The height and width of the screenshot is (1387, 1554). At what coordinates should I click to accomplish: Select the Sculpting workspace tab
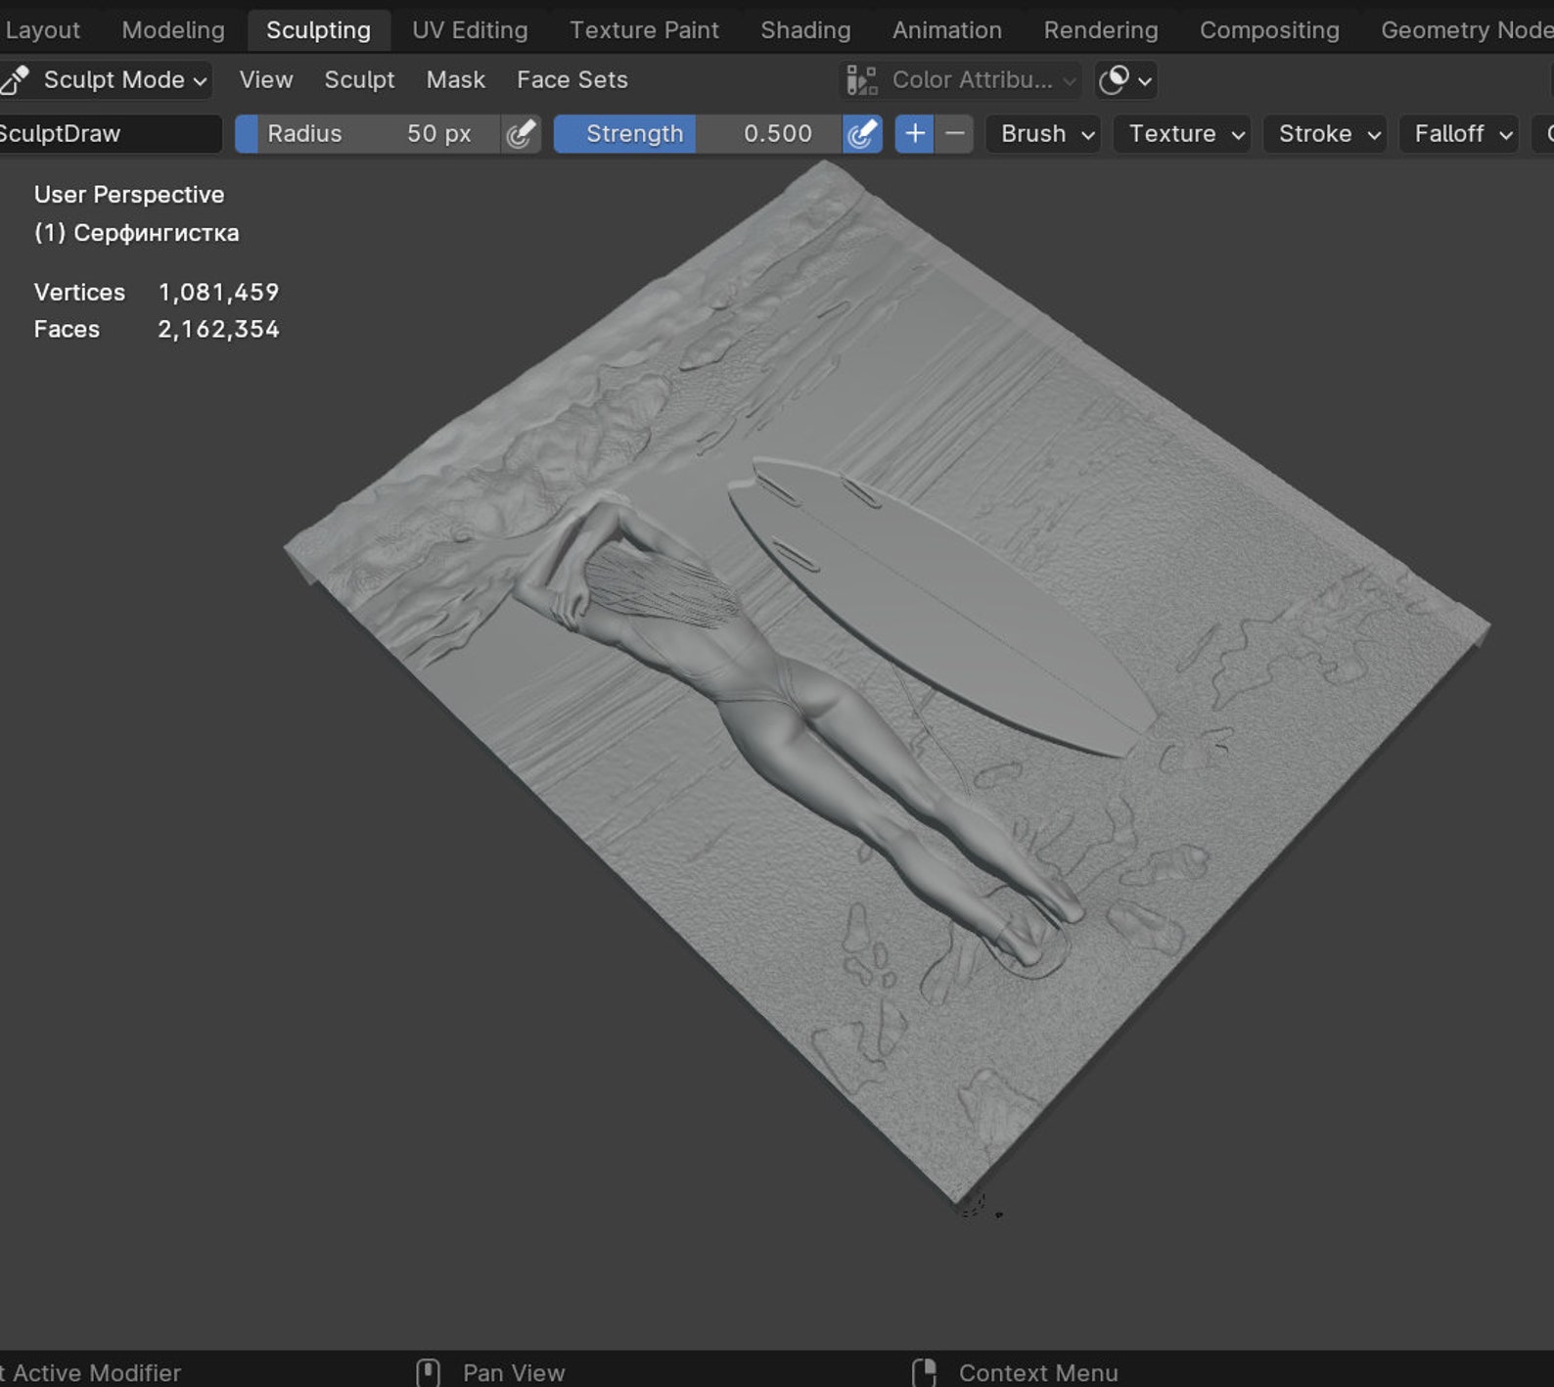pyautogui.click(x=318, y=30)
